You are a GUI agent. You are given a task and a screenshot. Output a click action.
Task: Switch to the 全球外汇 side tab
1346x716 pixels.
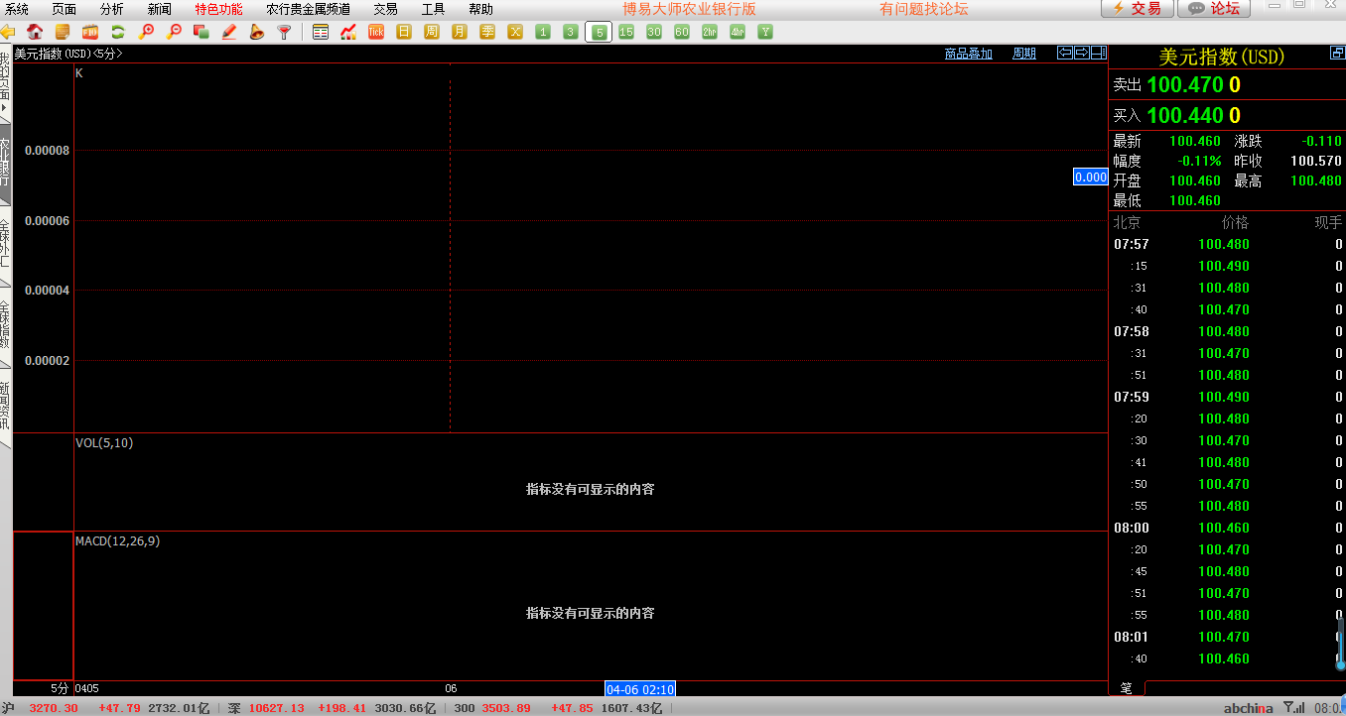click(x=5, y=243)
